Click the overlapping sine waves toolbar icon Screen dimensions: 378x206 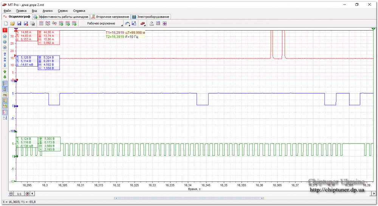click(x=54, y=23)
